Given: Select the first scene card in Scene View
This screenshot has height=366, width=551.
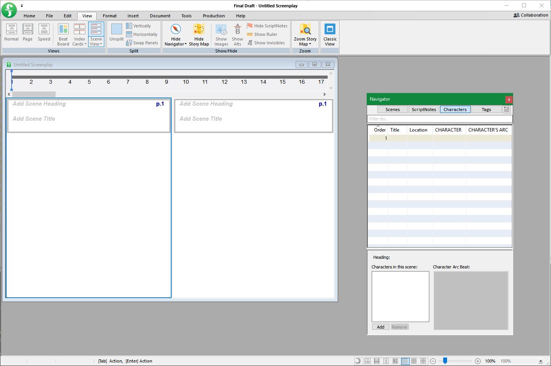Looking at the screenshot, I should pos(88,116).
